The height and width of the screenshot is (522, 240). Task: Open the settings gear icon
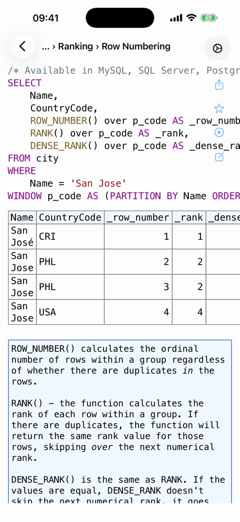point(217,48)
